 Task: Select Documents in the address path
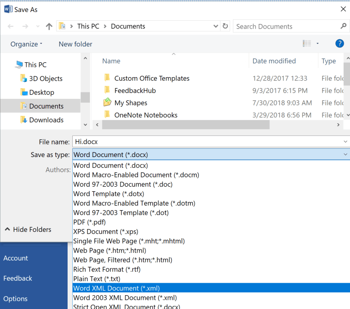(x=128, y=26)
